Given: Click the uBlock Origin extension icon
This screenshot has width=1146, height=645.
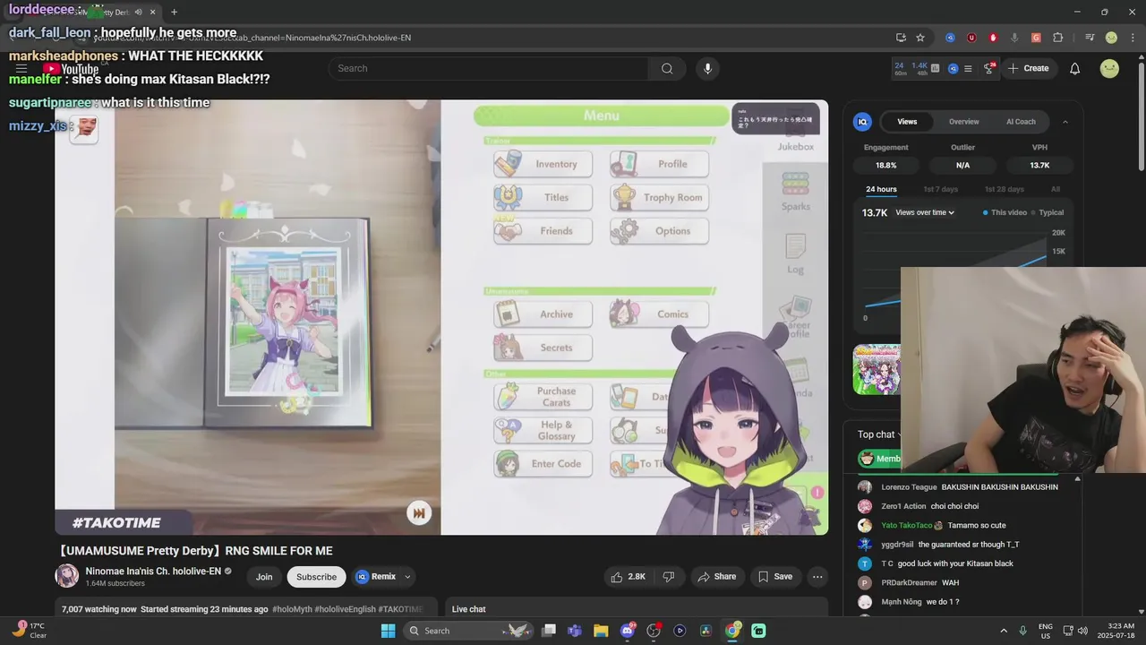Looking at the screenshot, I should [971, 38].
